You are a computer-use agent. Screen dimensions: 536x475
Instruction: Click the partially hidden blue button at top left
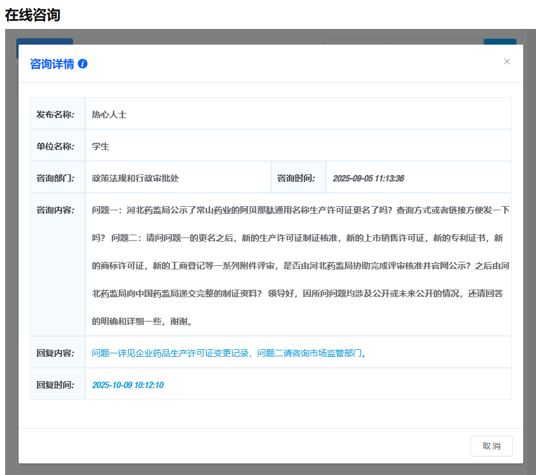(45, 41)
